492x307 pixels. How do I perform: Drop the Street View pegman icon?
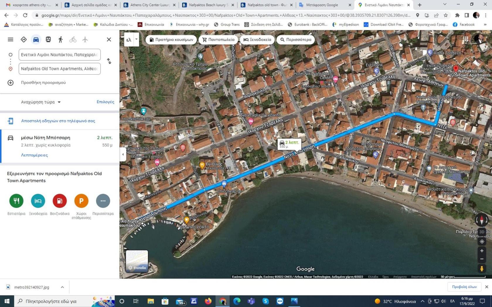tap(482, 268)
